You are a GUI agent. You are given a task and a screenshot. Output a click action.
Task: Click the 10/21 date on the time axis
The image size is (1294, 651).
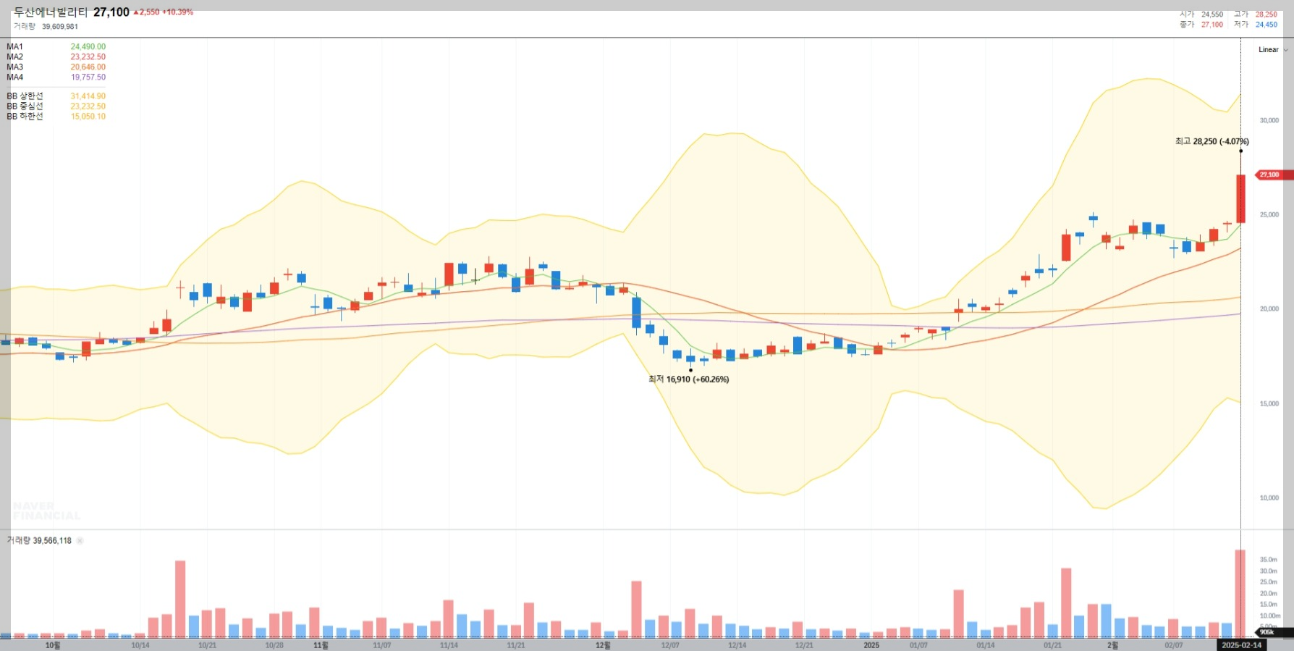click(207, 645)
